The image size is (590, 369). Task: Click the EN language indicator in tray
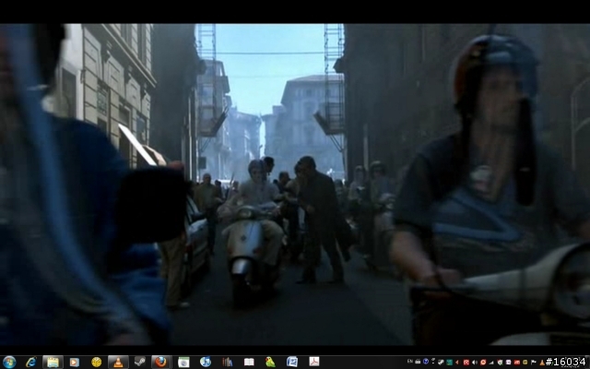[410, 362]
